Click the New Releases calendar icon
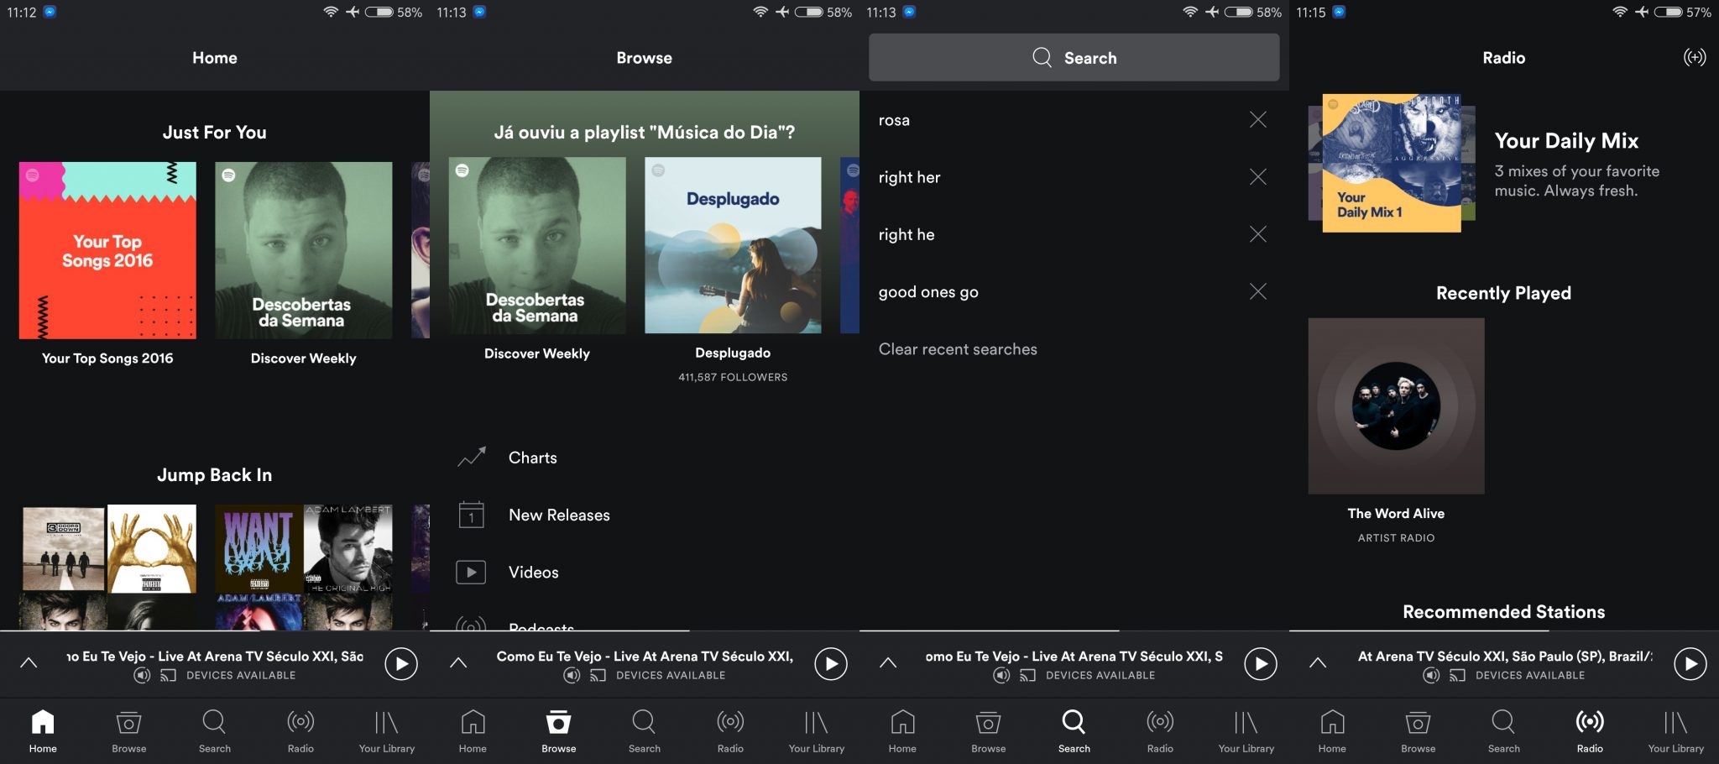The image size is (1719, 764). [472, 515]
